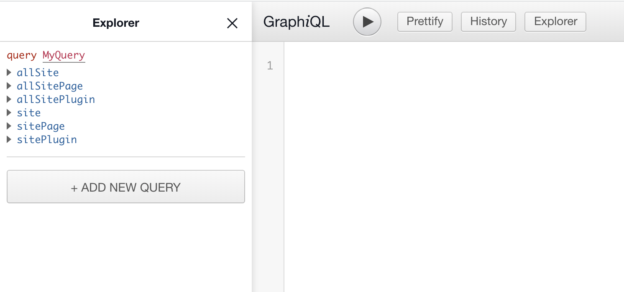Expand the allSitePage field
624x292 pixels.
pyautogui.click(x=9, y=86)
